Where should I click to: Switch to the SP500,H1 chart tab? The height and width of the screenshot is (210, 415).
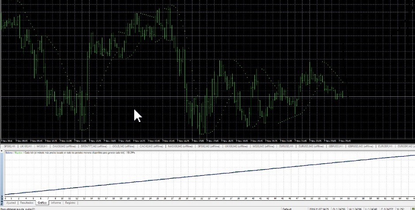click(9, 146)
